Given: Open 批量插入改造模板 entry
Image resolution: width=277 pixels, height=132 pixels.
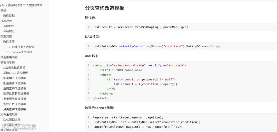Looking at the screenshot, I should (x=15, y=78).
